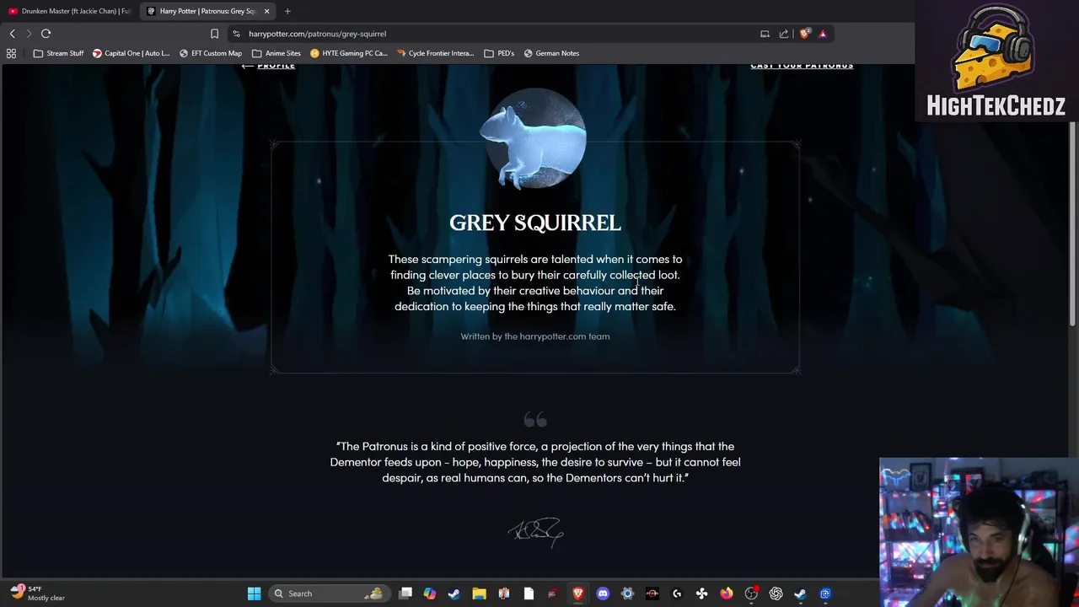The image size is (1079, 607).
Task: Reload the Harry Potter page
Action: [x=46, y=34]
